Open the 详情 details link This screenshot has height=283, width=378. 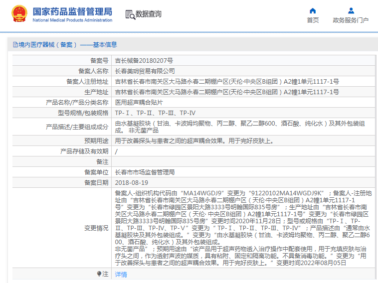(x=121, y=274)
